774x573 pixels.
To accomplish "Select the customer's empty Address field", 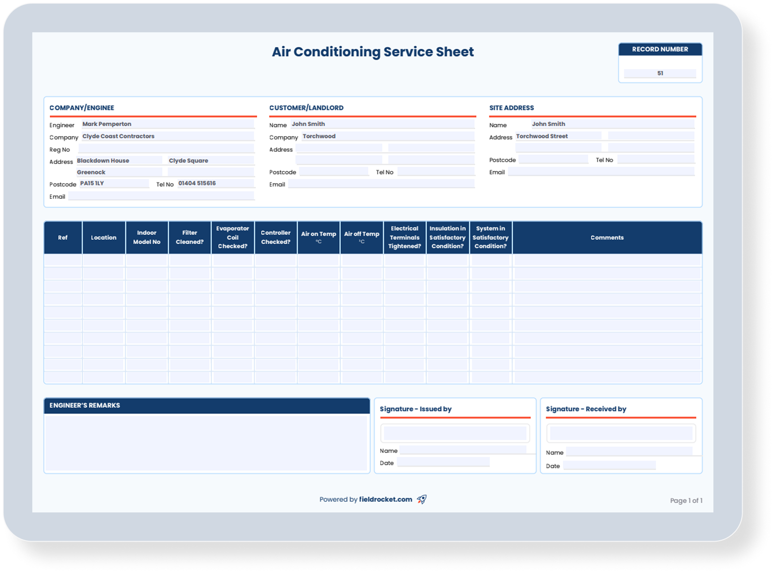I will coord(339,148).
